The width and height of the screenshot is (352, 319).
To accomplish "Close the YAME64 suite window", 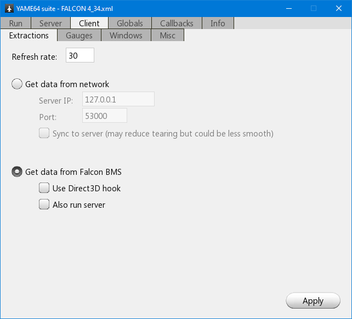I will (x=339, y=9).
